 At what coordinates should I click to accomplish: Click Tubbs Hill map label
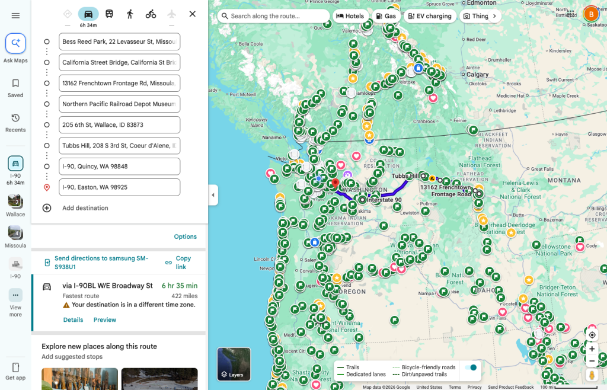point(405,176)
